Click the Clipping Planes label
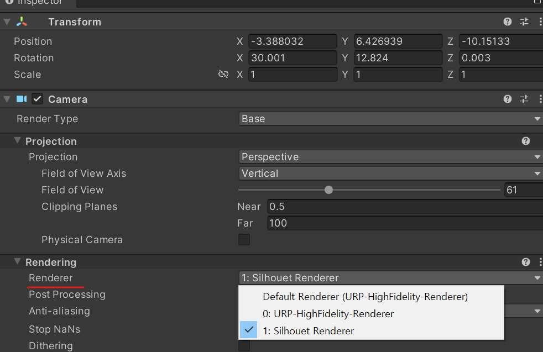543x352 pixels. coord(79,207)
